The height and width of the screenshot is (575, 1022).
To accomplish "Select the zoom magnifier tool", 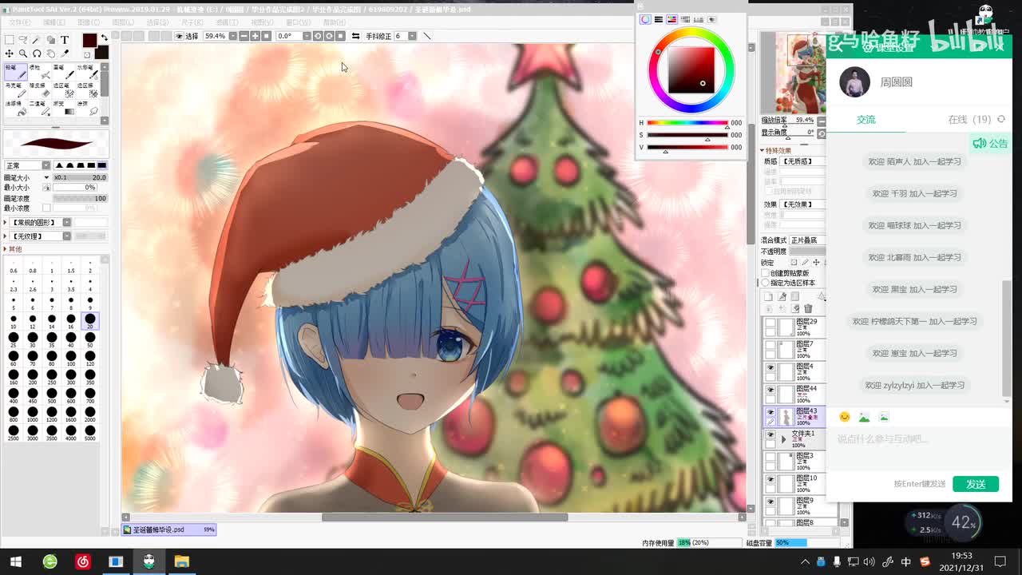I will pos(23,54).
